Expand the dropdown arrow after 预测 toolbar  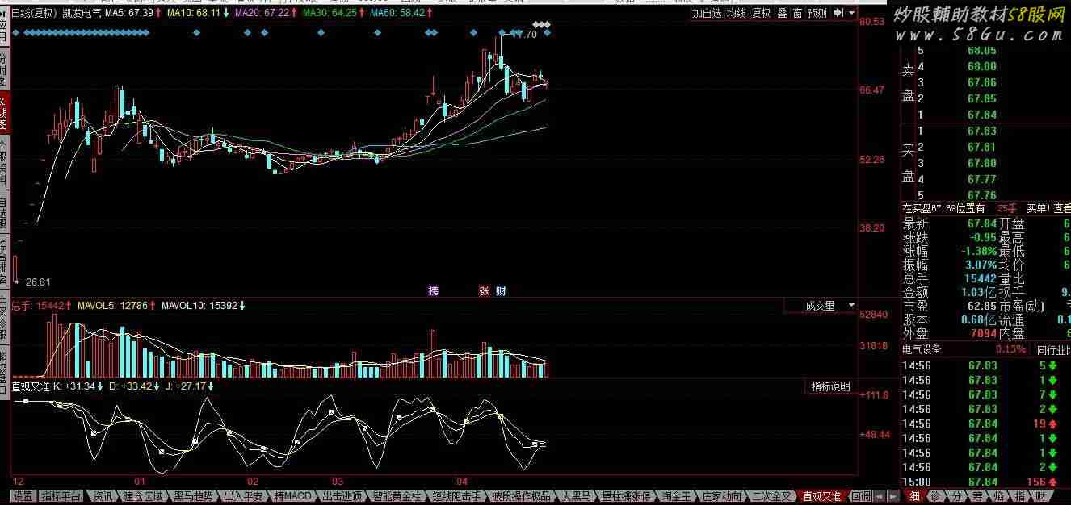pos(851,13)
